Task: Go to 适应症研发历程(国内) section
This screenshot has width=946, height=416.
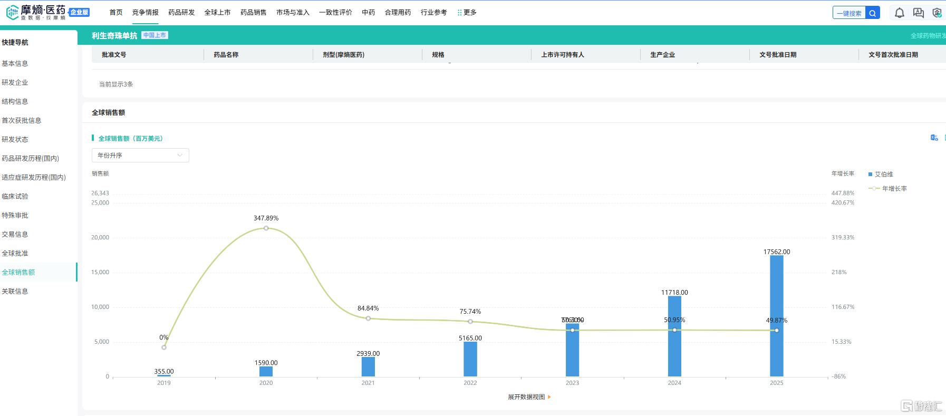Action: [x=34, y=177]
